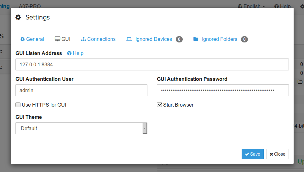Switch to the Connections tab
The height and width of the screenshot is (172, 304).
[x=98, y=39]
